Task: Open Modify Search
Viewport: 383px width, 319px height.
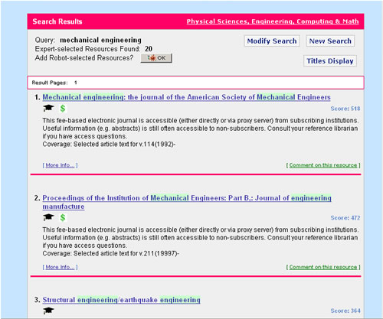Action: click(272, 41)
